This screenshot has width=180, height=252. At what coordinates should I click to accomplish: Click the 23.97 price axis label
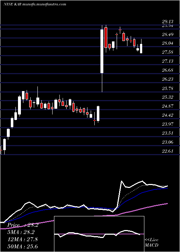point(167,124)
